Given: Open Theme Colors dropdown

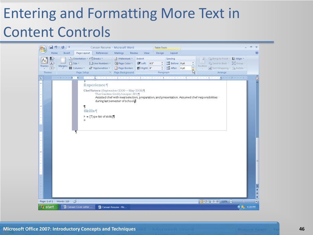Looking at the screenshot, I should (x=52, y=58).
